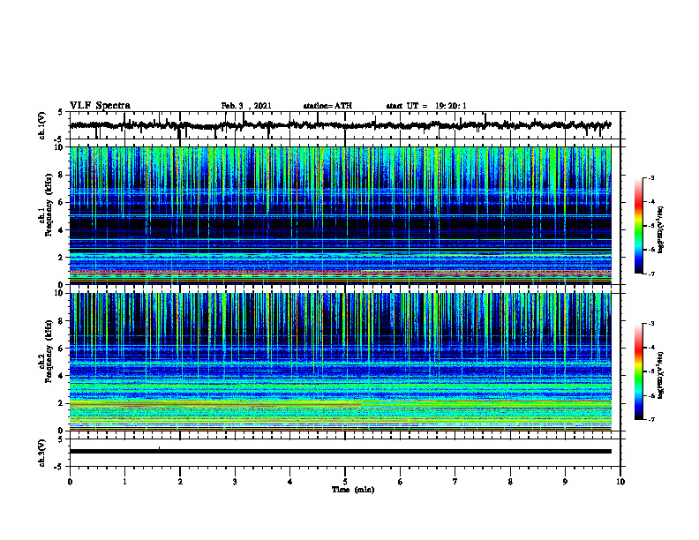The image size is (699, 540).
Task: Click time axis tick label "2"
Action: (x=180, y=482)
